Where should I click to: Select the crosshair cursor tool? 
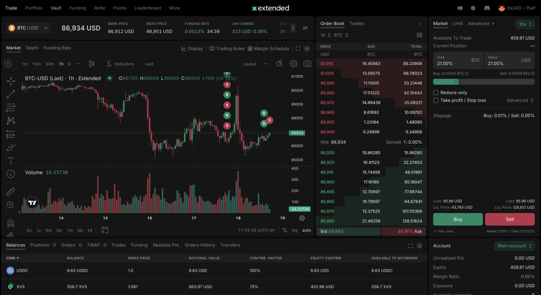coord(11,81)
